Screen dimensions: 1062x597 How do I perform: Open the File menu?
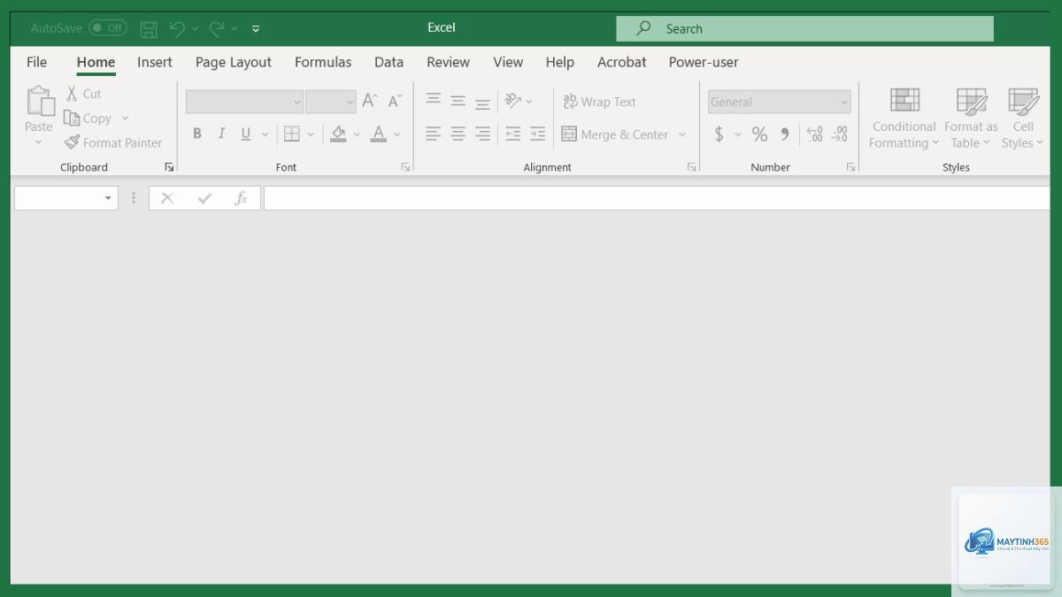(x=36, y=62)
